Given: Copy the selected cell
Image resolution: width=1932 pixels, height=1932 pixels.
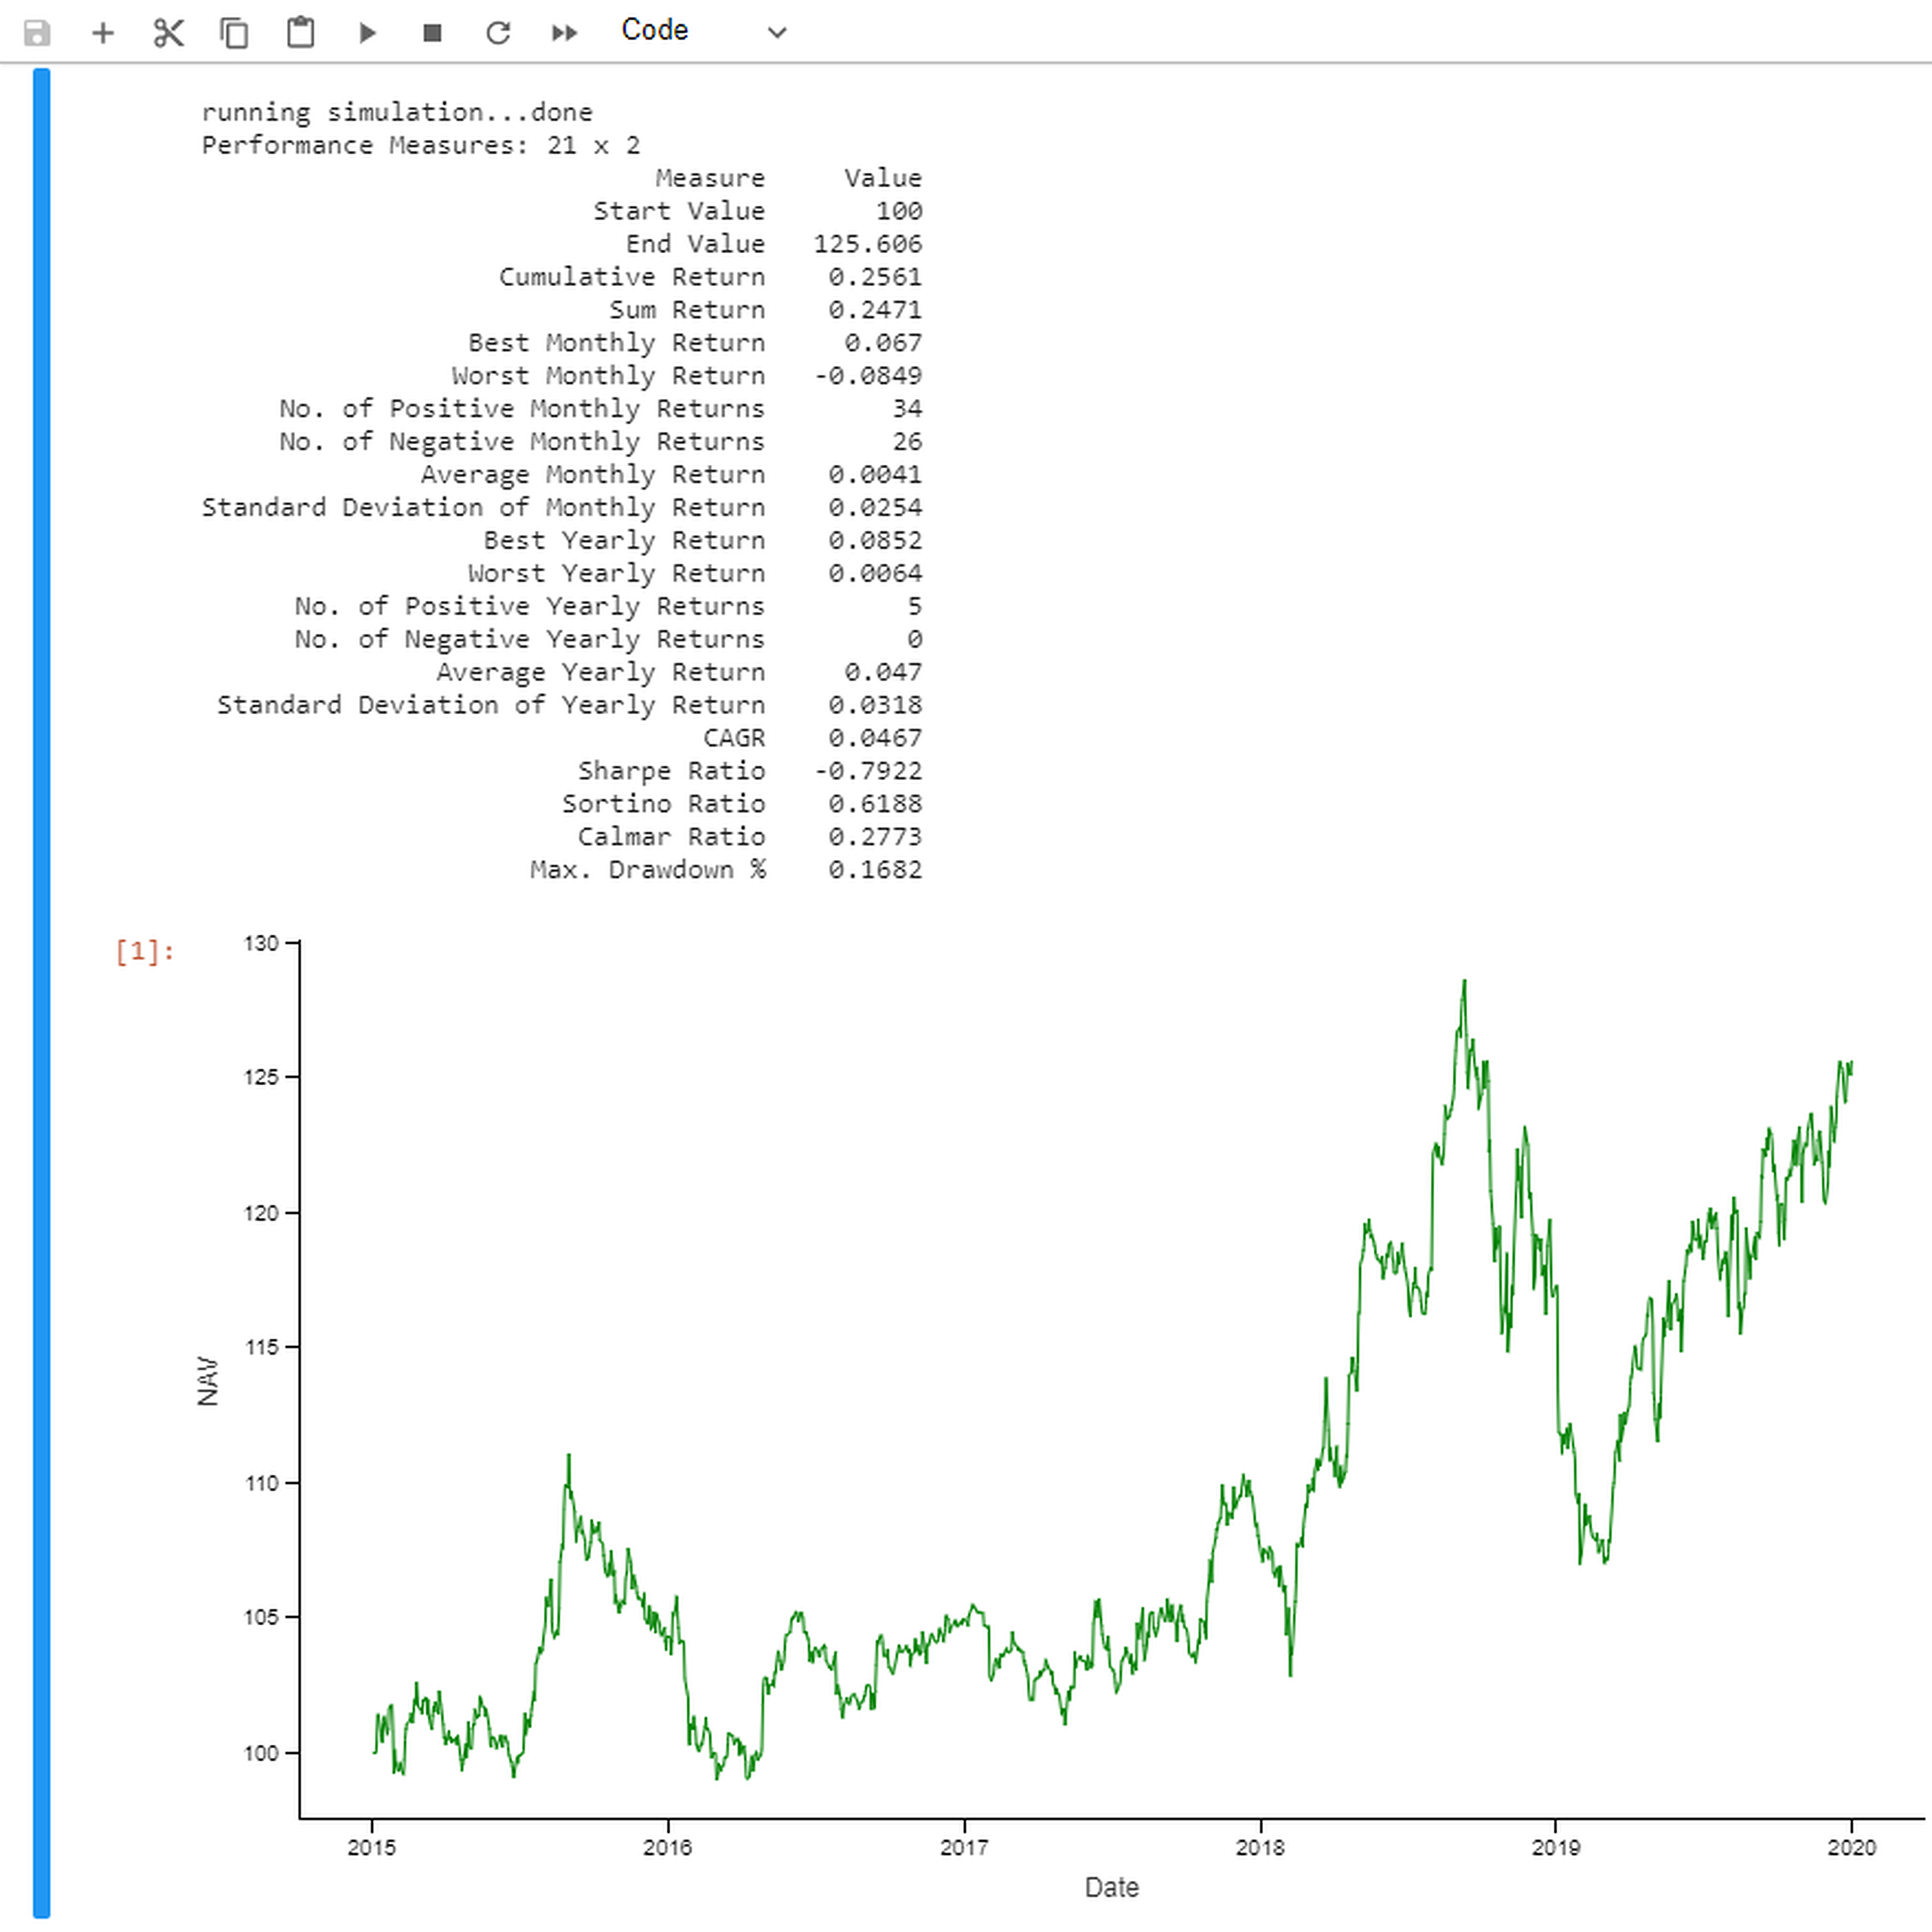Looking at the screenshot, I should pyautogui.click(x=234, y=33).
